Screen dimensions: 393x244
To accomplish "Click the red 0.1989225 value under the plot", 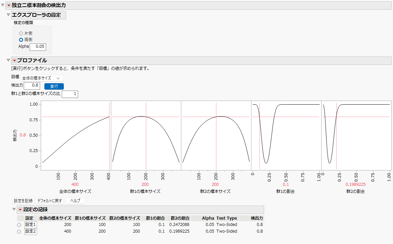I will click(356, 185).
